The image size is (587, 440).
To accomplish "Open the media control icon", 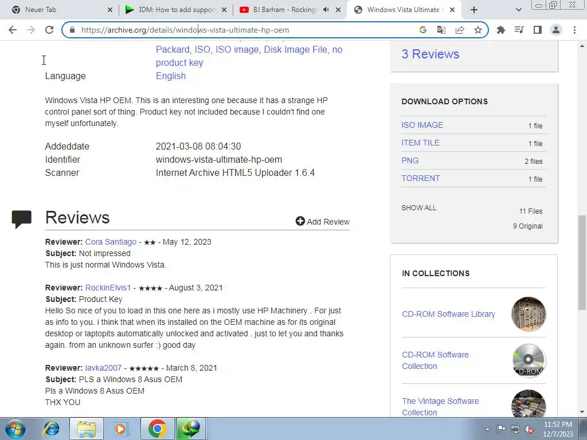I will pyautogui.click(x=519, y=30).
